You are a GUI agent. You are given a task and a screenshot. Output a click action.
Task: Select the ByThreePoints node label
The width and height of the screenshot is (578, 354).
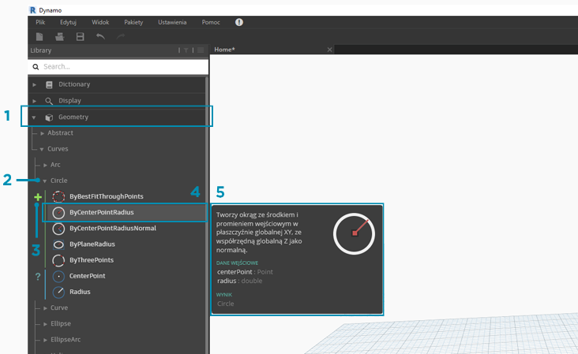pyautogui.click(x=92, y=260)
